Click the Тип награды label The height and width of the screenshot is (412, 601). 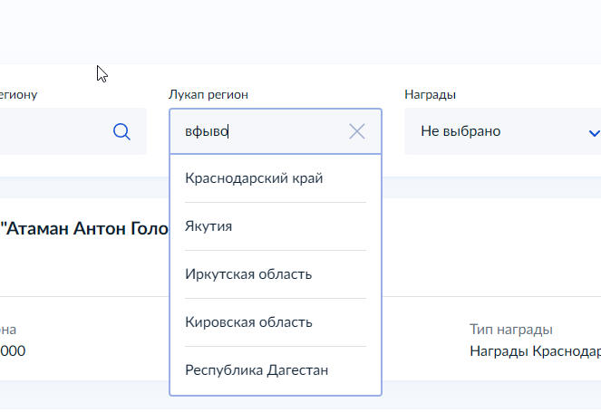pyautogui.click(x=511, y=331)
